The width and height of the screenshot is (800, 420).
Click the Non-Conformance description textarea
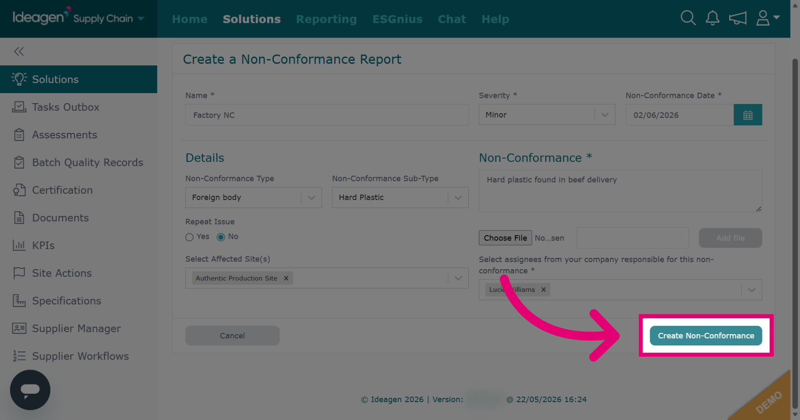(x=620, y=191)
